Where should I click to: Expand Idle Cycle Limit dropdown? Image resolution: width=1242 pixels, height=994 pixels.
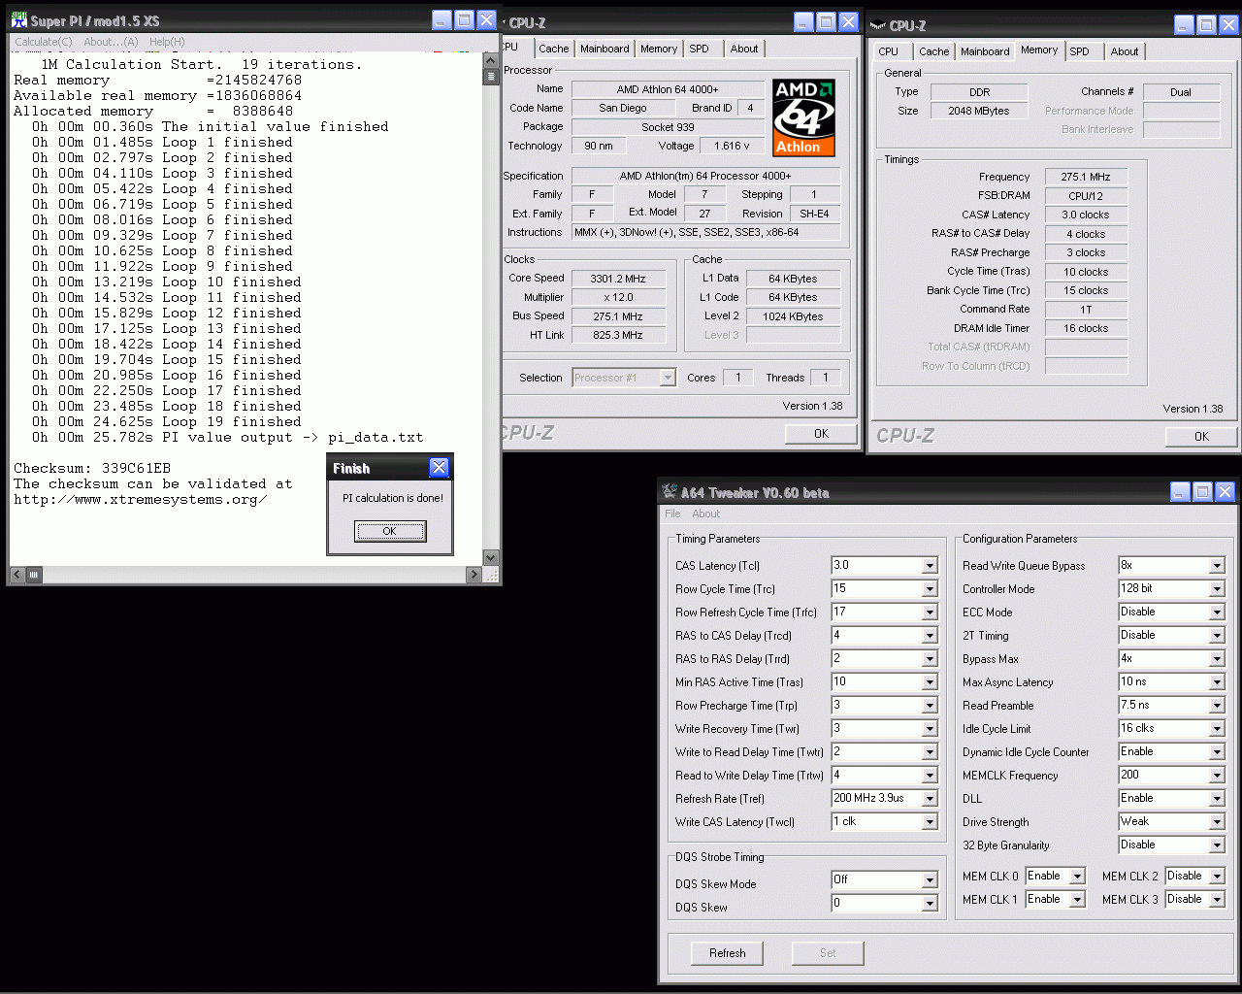(x=1217, y=729)
